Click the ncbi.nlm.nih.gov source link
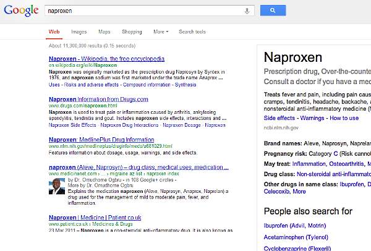 [x=281, y=128]
